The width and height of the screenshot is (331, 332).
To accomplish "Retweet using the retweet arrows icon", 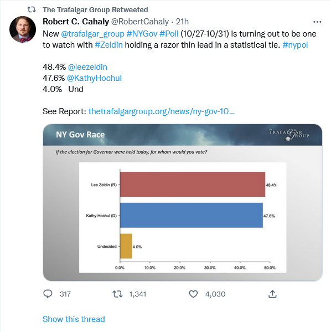I will pos(117,294).
